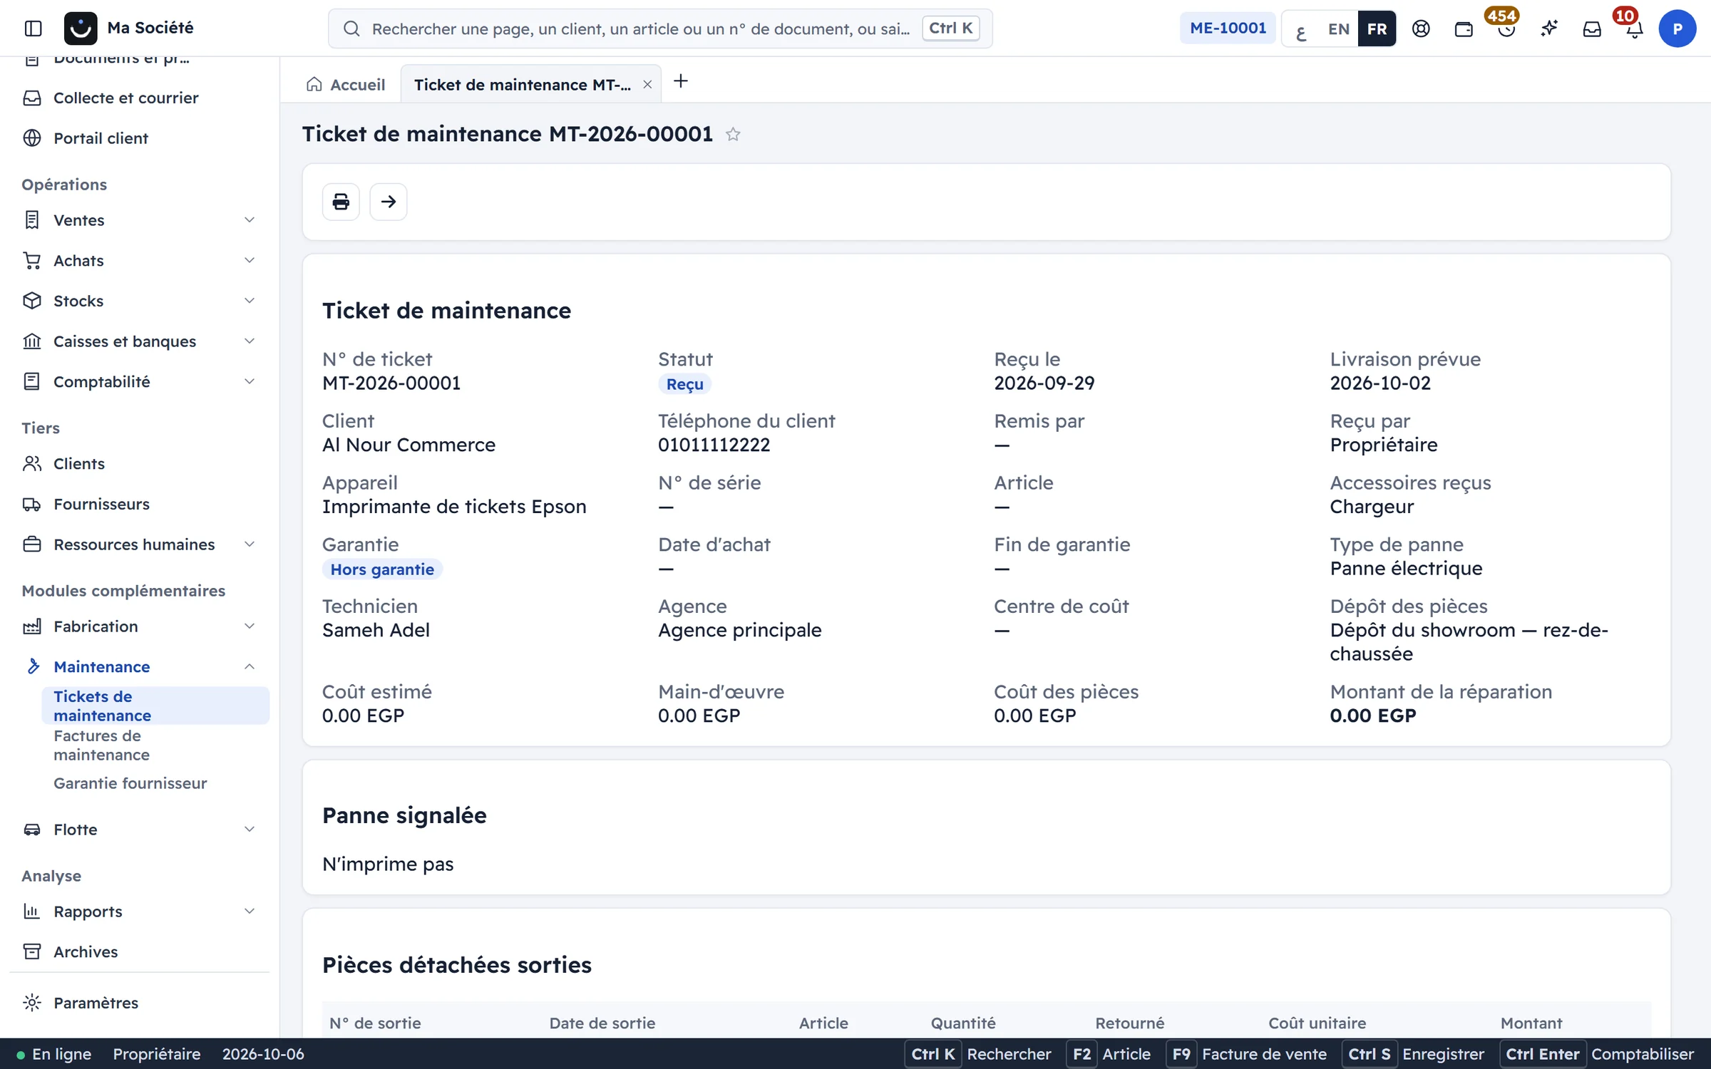1711x1069 pixels.
Task: Expand the Comptabilité section
Action: (139, 382)
